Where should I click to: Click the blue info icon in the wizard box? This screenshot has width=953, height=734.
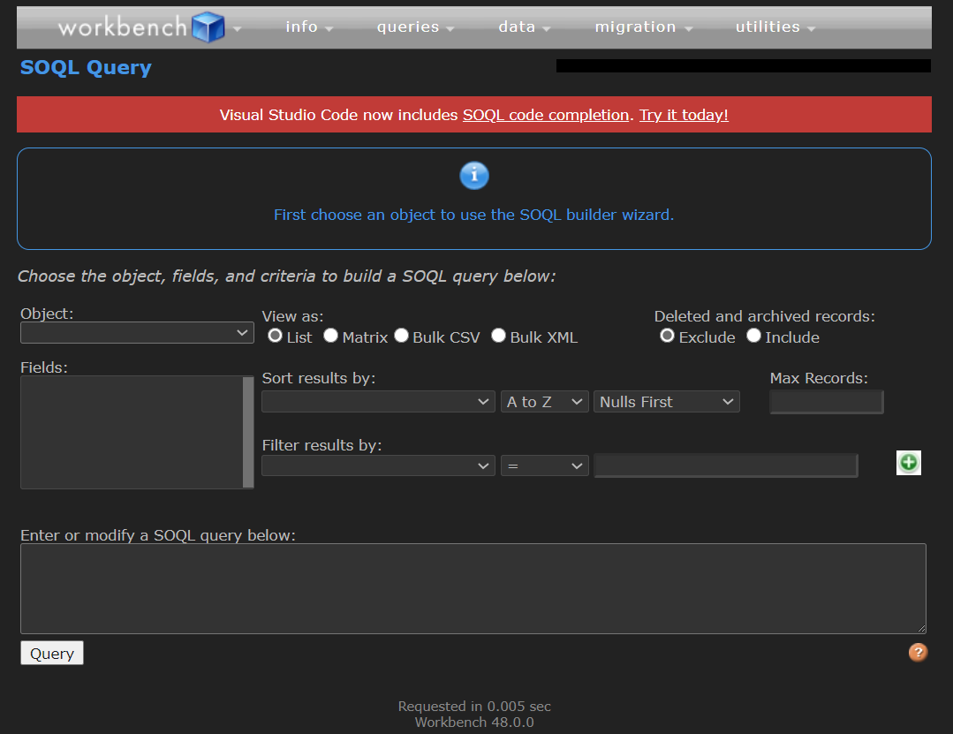click(x=474, y=176)
